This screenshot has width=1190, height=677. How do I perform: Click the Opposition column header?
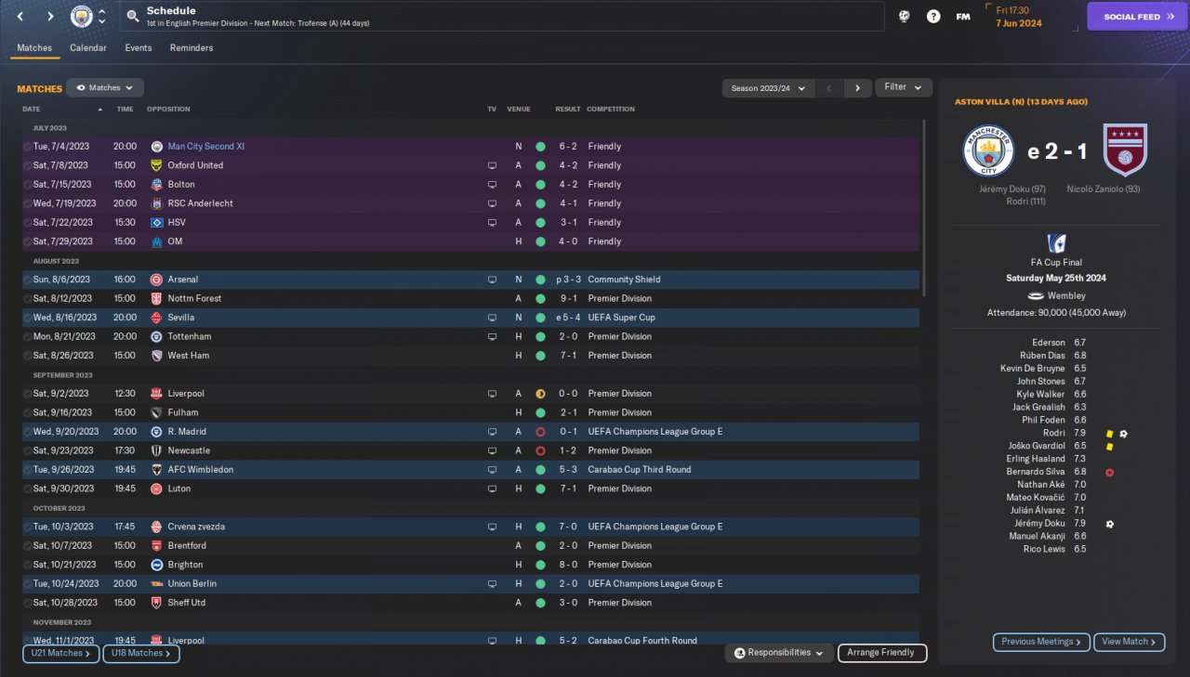click(x=168, y=109)
